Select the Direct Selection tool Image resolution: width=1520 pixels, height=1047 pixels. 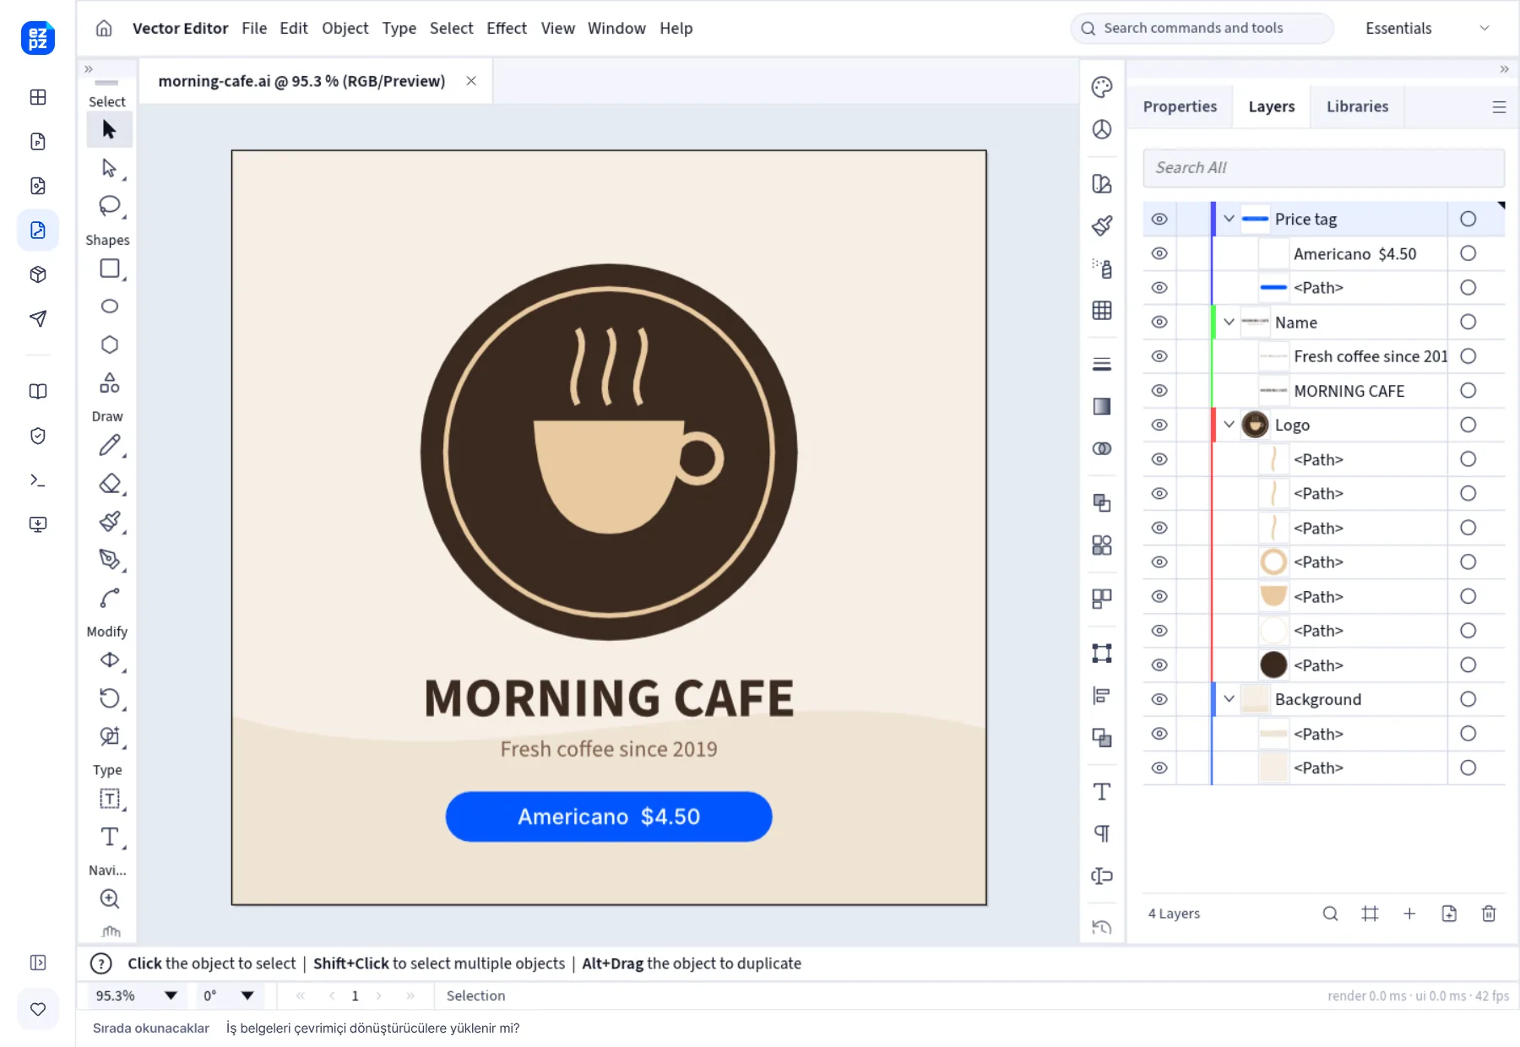click(x=109, y=168)
